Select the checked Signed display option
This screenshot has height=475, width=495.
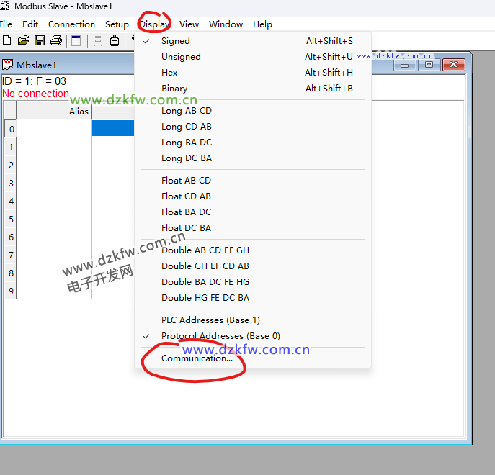coord(253,41)
